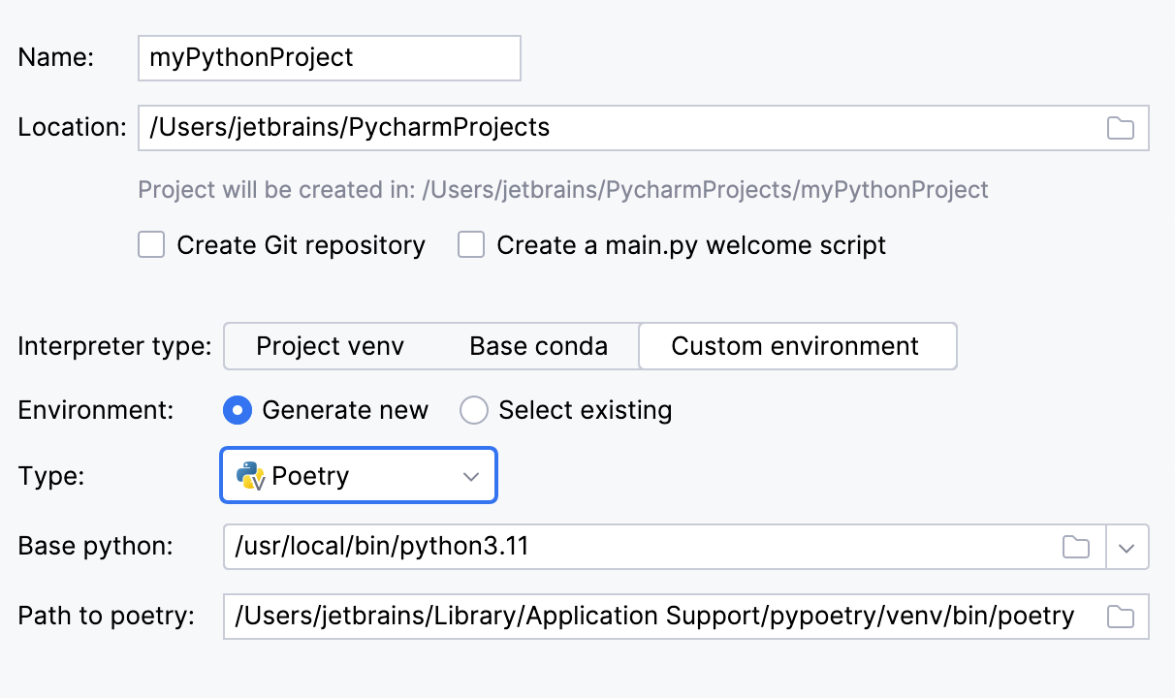Click the Name field containing myPythonProject
The height and width of the screenshot is (698, 1175).
[330, 58]
